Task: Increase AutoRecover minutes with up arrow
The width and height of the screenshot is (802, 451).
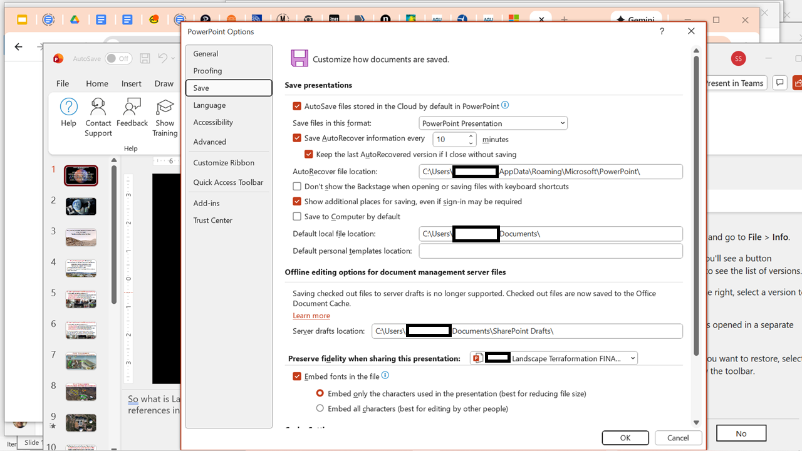Action: 471,135
